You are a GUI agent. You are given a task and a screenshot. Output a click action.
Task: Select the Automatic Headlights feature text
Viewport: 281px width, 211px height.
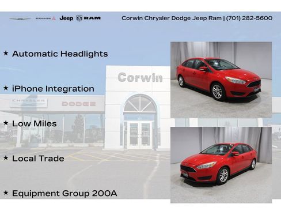tap(60, 54)
